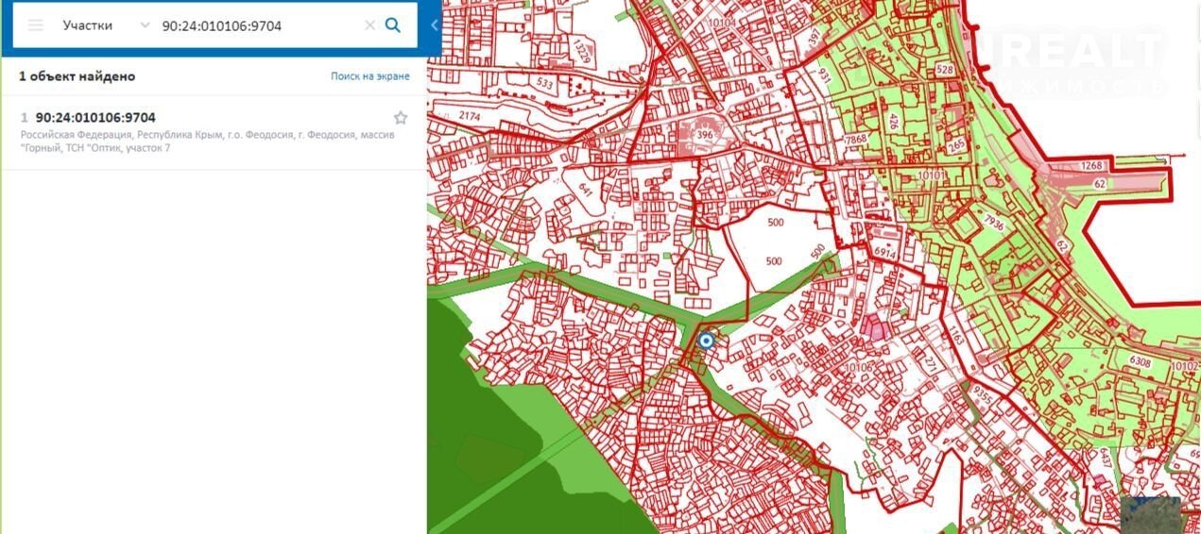1201x534 pixels.
Task: Click map parcel labeled 7868
Action: click(855, 140)
